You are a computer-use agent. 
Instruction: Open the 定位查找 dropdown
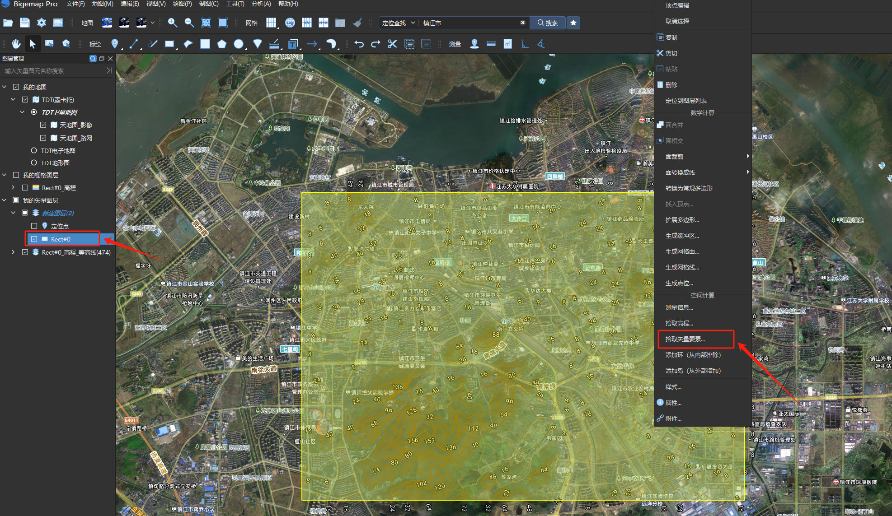pyautogui.click(x=399, y=23)
